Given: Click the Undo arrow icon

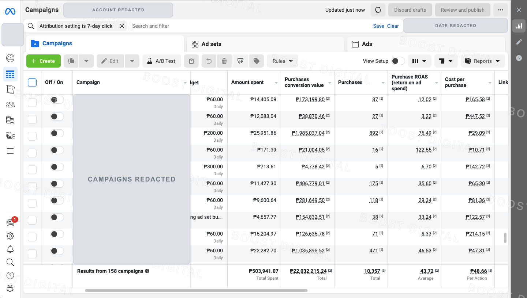Looking at the screenshot, I should (x=209, y=61).
